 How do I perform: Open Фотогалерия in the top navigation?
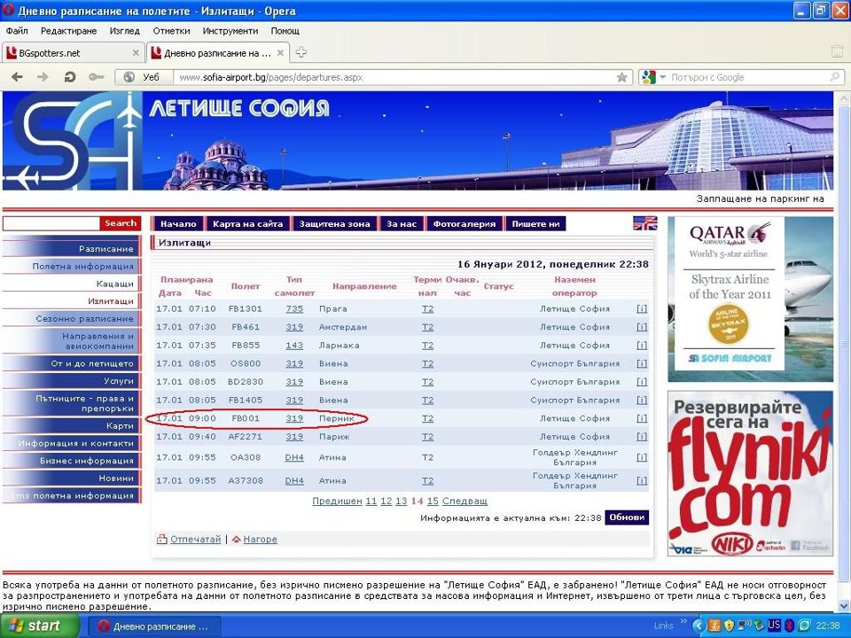[465, 224]
